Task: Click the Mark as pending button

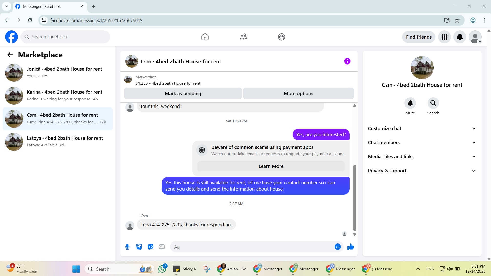Action: coord(183,93)
